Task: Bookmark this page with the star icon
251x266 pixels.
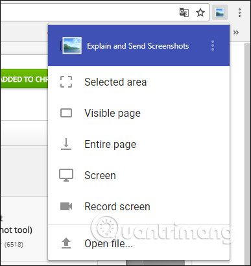Action: point(200,12)
